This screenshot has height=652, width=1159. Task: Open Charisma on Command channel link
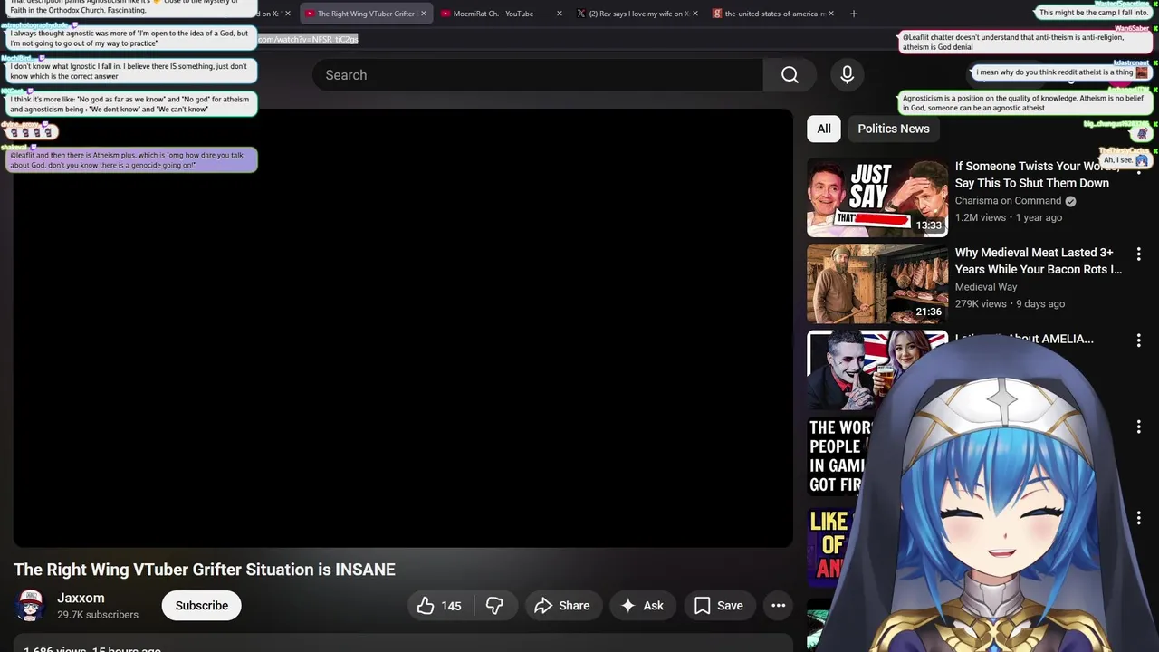click(1008, 201)
